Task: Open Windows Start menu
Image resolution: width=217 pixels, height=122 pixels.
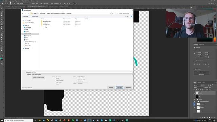Action: (2, 120)
